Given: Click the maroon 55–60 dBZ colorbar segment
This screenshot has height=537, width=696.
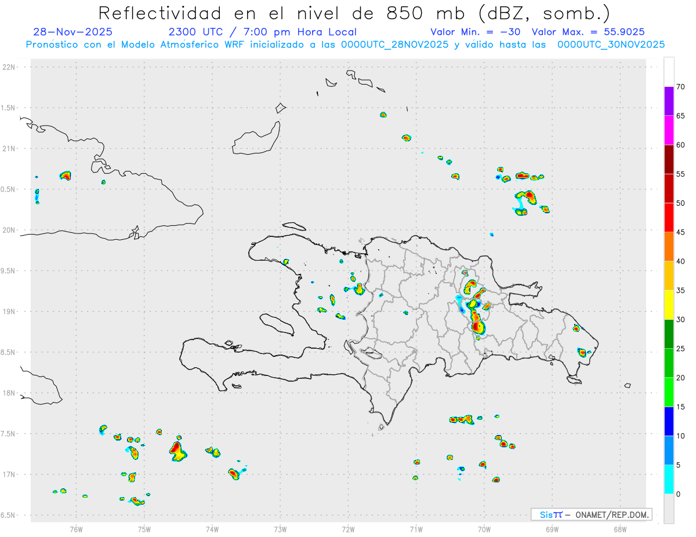Looking at the screenshot, I should [669, 159].
